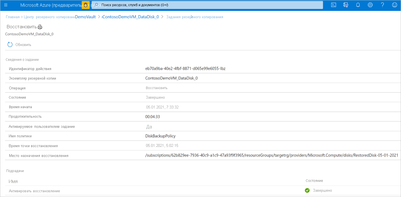Click the operation value Восстановить
Screen dimensions: 401x197
[x=156, y=88]
